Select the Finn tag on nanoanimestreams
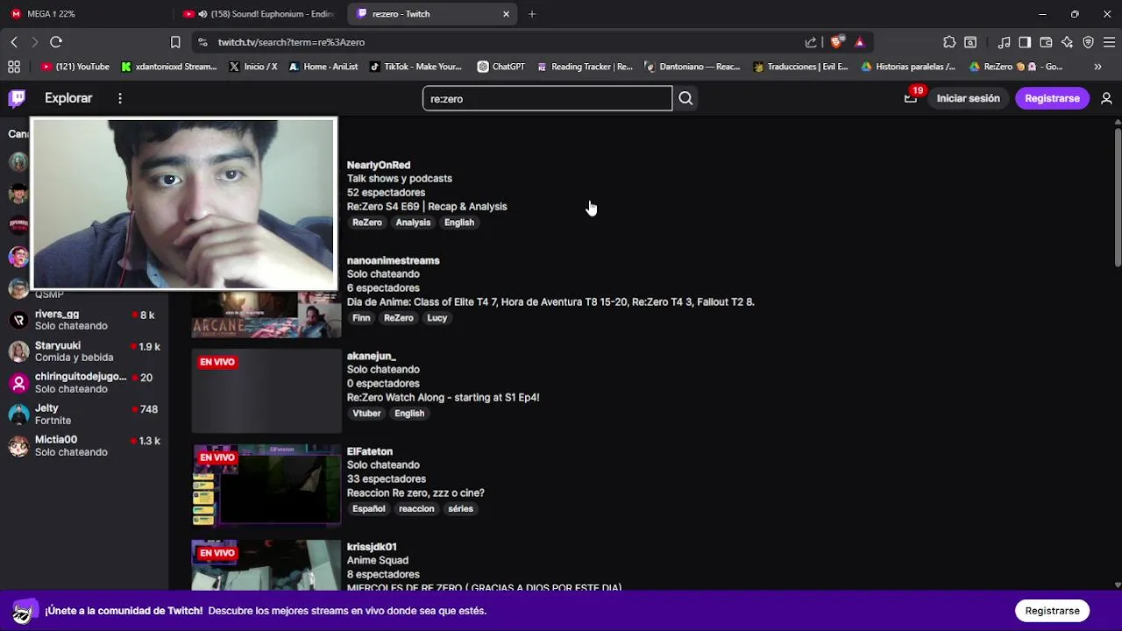Screen dimensions: 1122x631 coord(361,318)
